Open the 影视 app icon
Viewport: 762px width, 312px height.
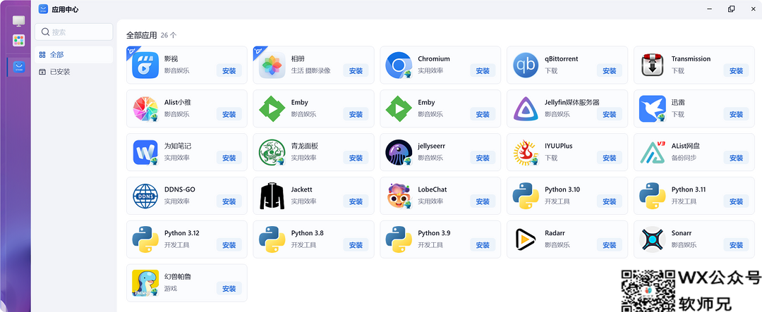(x=145, y=65)
